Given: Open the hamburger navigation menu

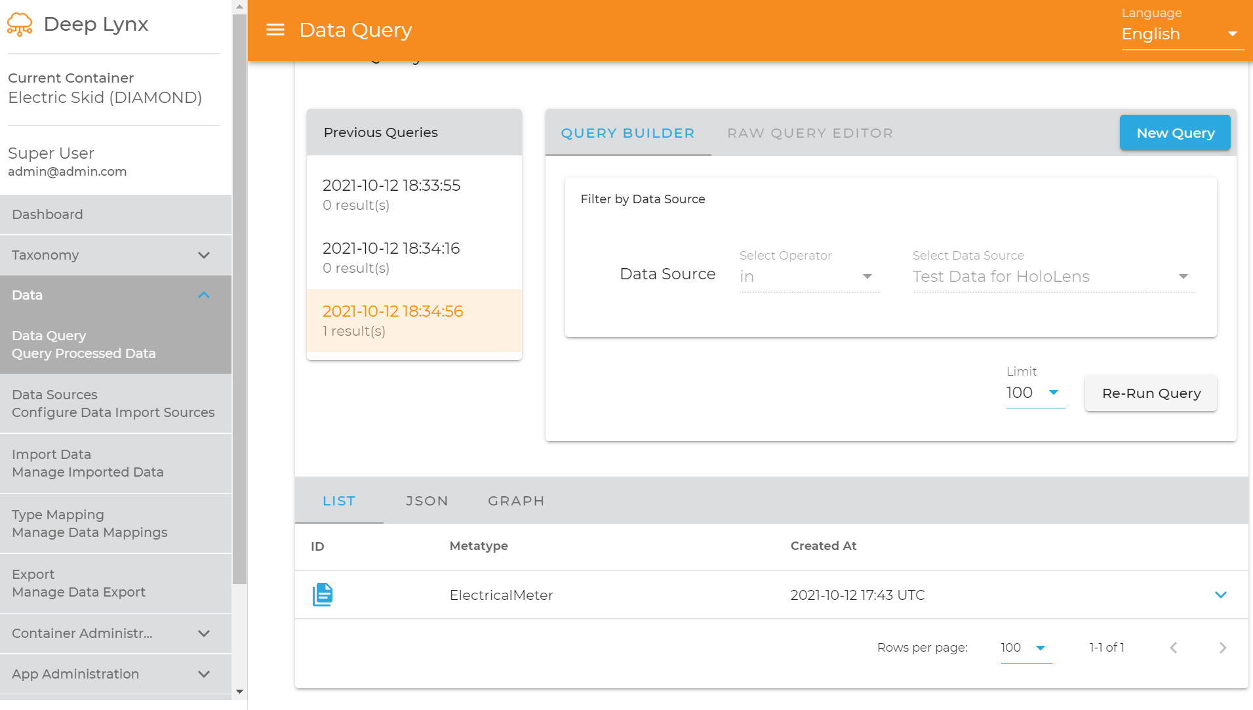Looking at the screenshot, I should (275, 30).
